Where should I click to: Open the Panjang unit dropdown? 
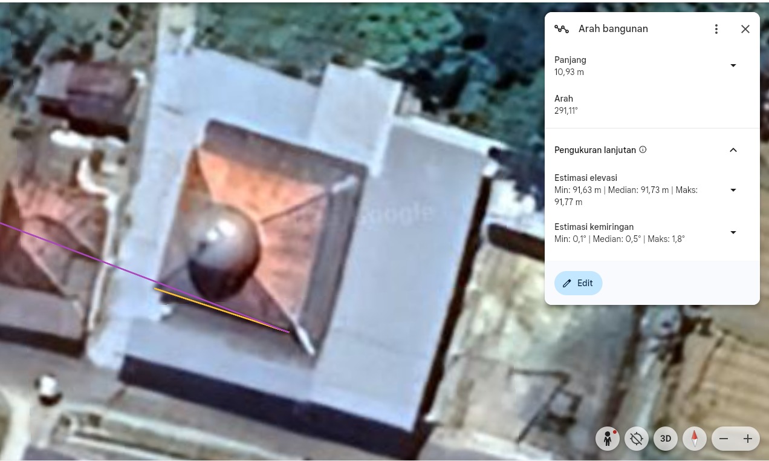pos(733,65)
